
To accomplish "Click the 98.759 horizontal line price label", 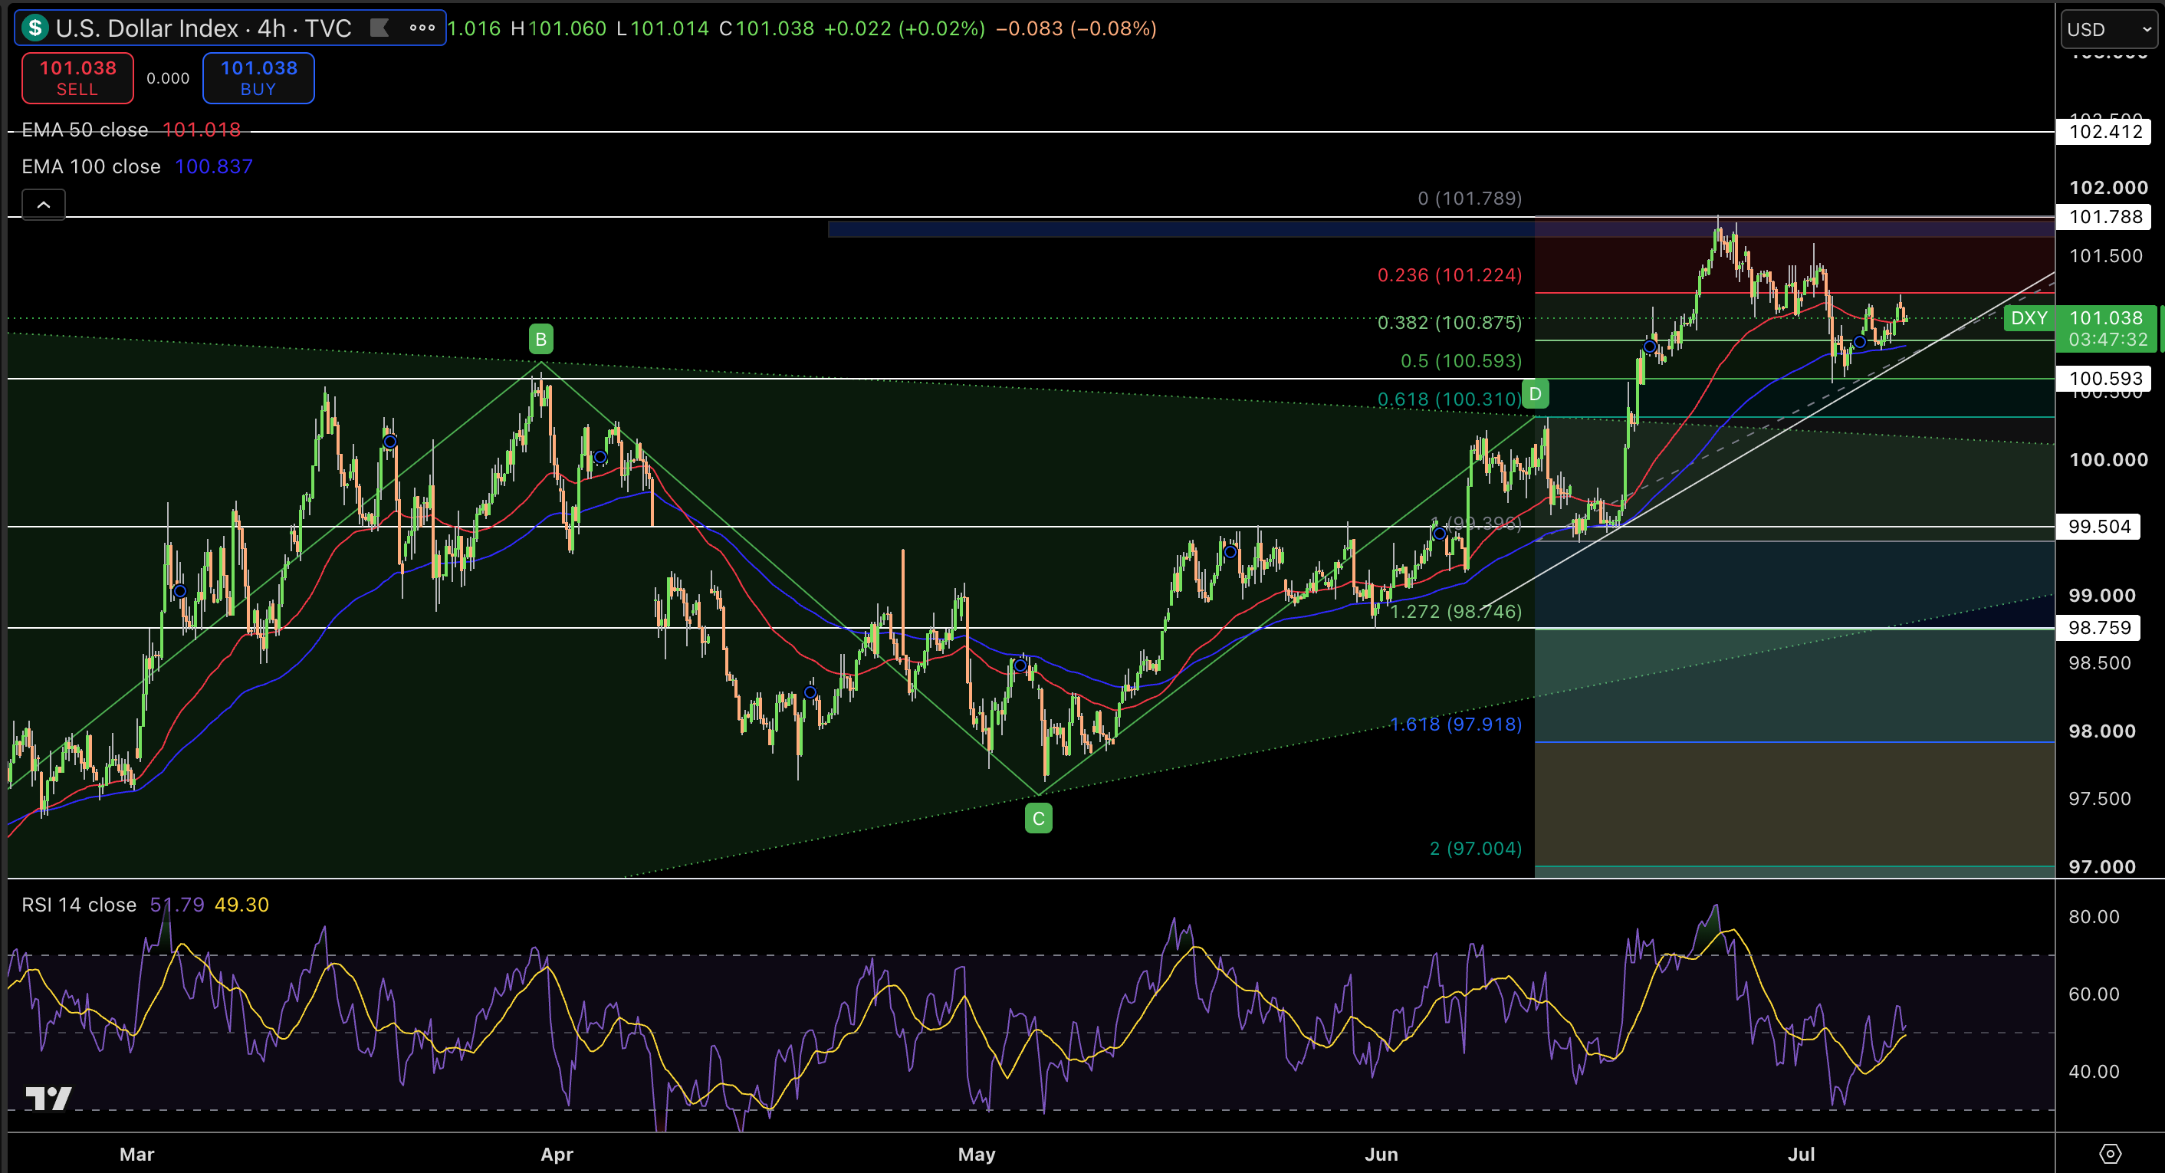I will pos(2099,628).
